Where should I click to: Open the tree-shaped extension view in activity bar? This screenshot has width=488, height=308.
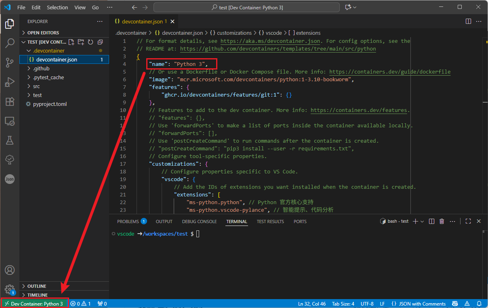click(10, 160)
